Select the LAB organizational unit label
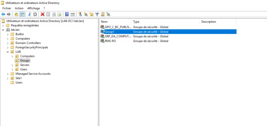This screenshot has height=126, width=267. pyautogui.click(x=18, y=52)
